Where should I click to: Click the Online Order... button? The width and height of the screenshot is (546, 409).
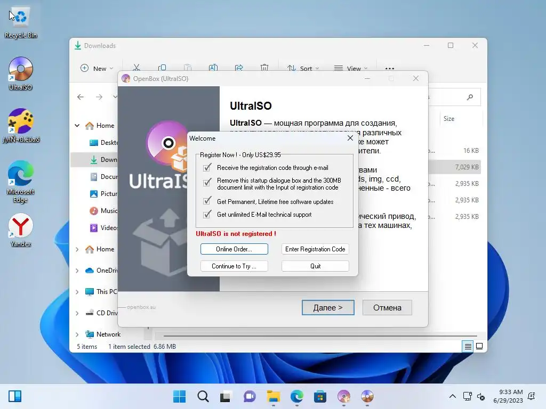pos(234,249)
